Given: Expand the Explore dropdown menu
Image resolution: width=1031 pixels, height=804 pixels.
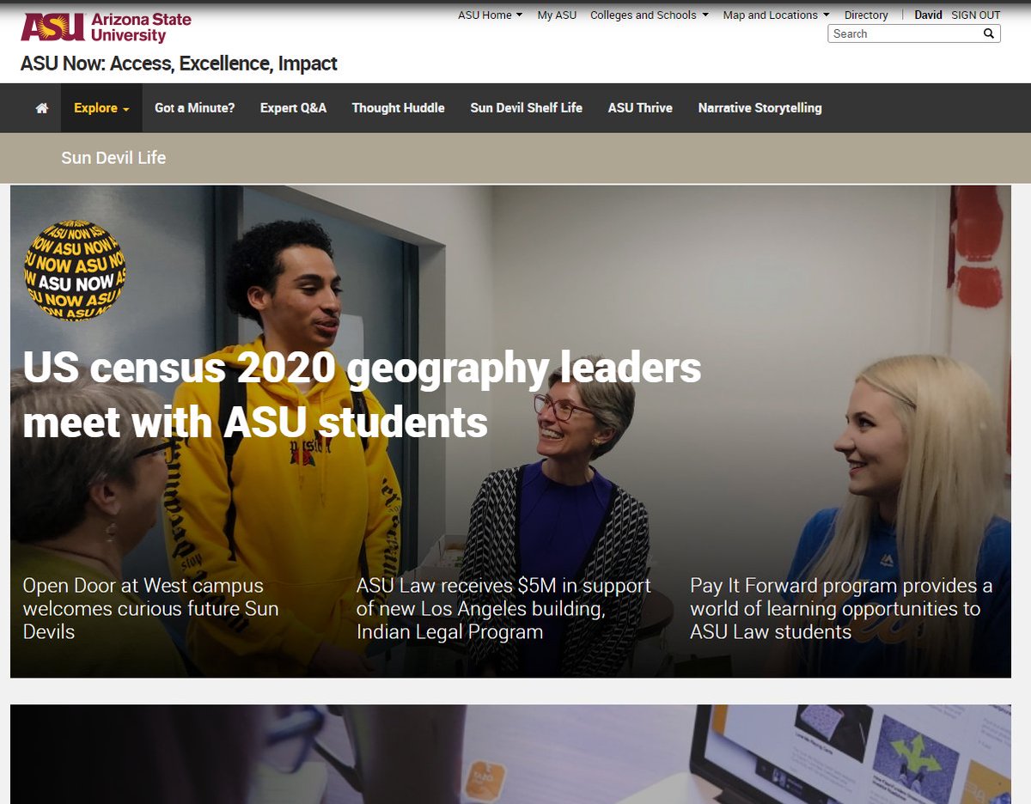Looking at the screenshot, I should (x=101, y=108).
